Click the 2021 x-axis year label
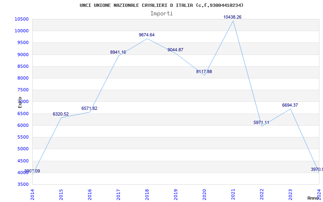Image resolution: width=323 pixels, height=202 pixels. coord(233,194)
